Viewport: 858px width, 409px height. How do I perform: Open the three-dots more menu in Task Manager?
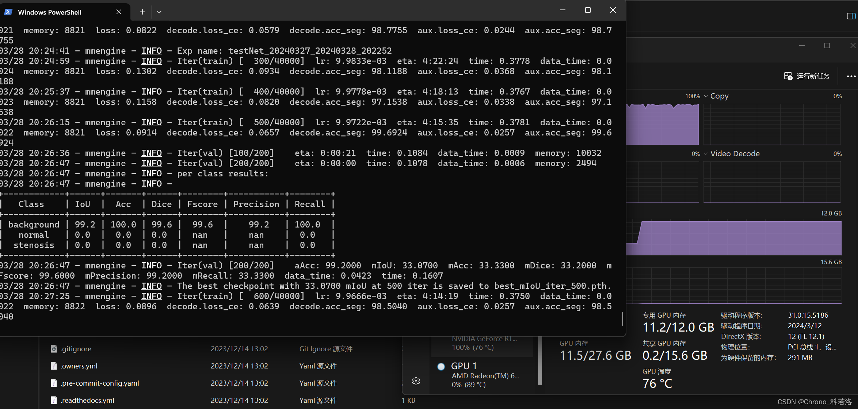(851, 76)
